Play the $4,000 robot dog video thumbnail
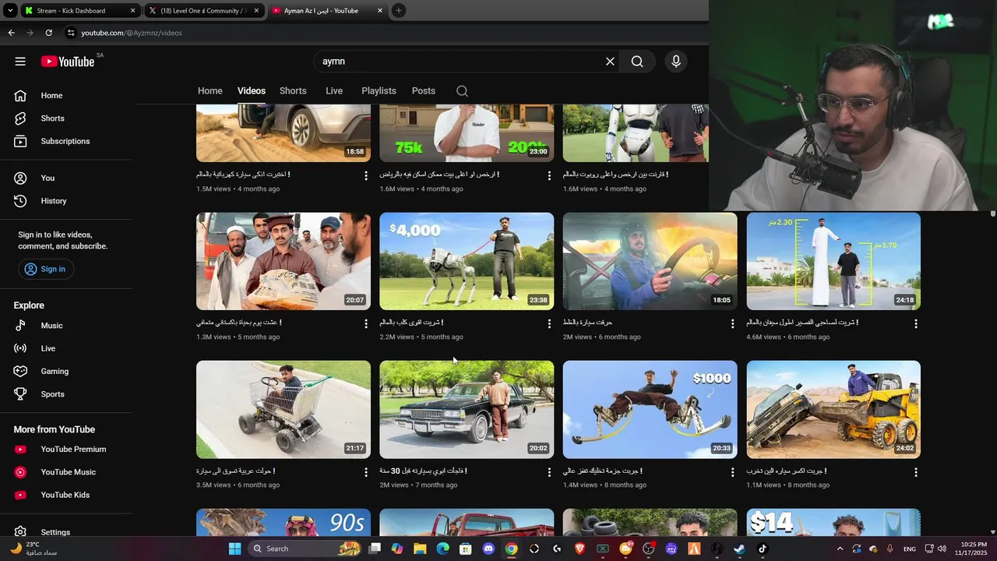 [467, 261]
